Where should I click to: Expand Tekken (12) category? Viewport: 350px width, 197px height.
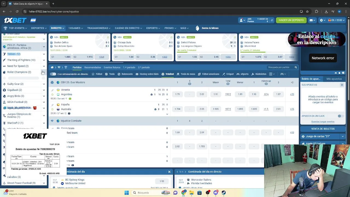point(44,54)
